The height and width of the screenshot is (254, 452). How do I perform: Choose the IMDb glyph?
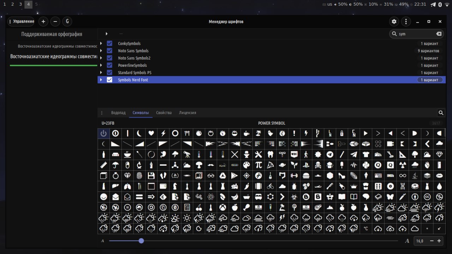click(x=390, y=176)
